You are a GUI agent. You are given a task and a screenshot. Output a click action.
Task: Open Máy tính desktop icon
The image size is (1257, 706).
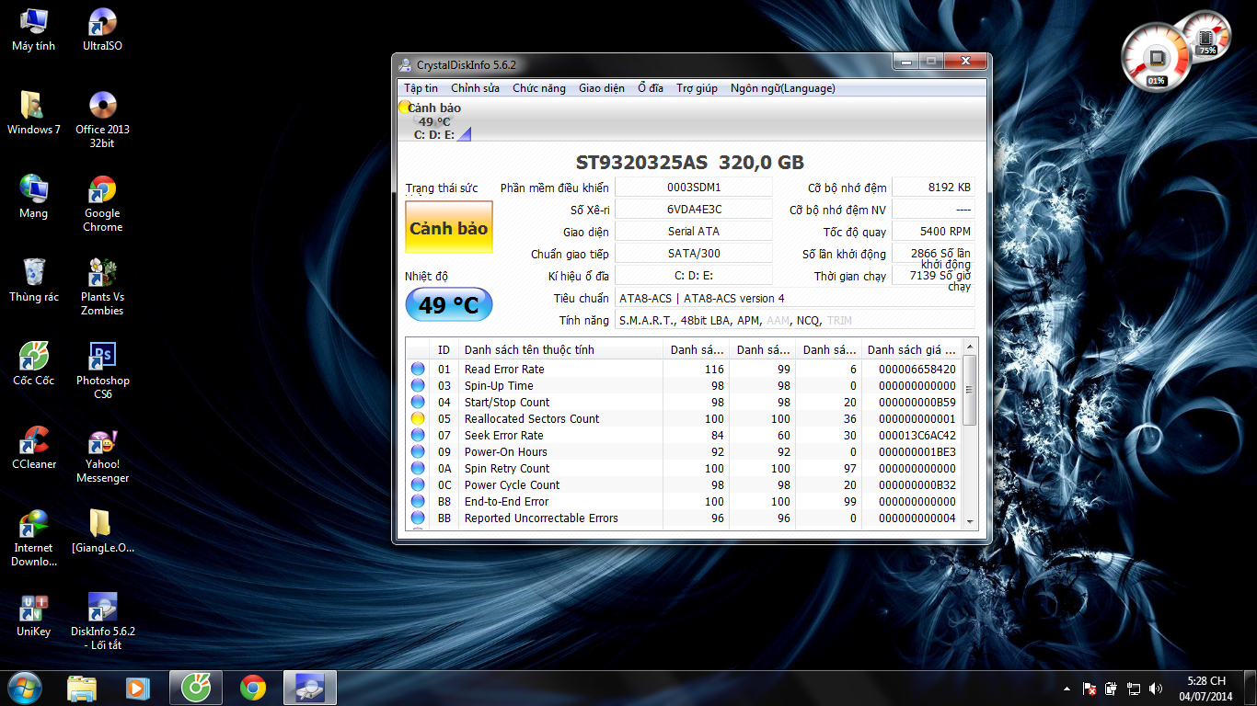[34, 30]
